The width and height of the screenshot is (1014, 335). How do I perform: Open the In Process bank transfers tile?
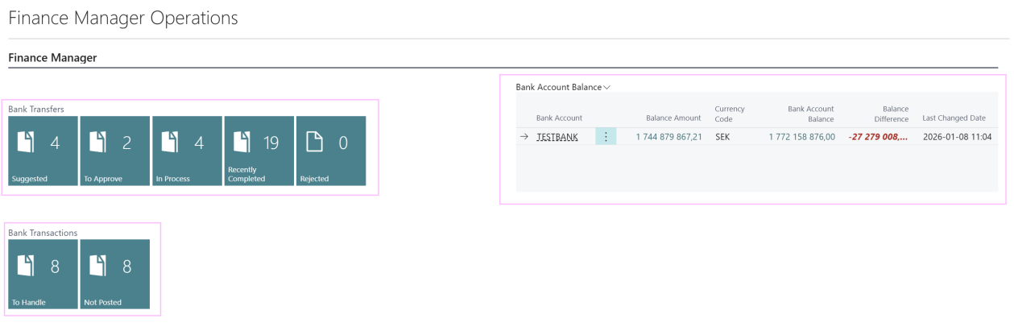click(187, 151)
